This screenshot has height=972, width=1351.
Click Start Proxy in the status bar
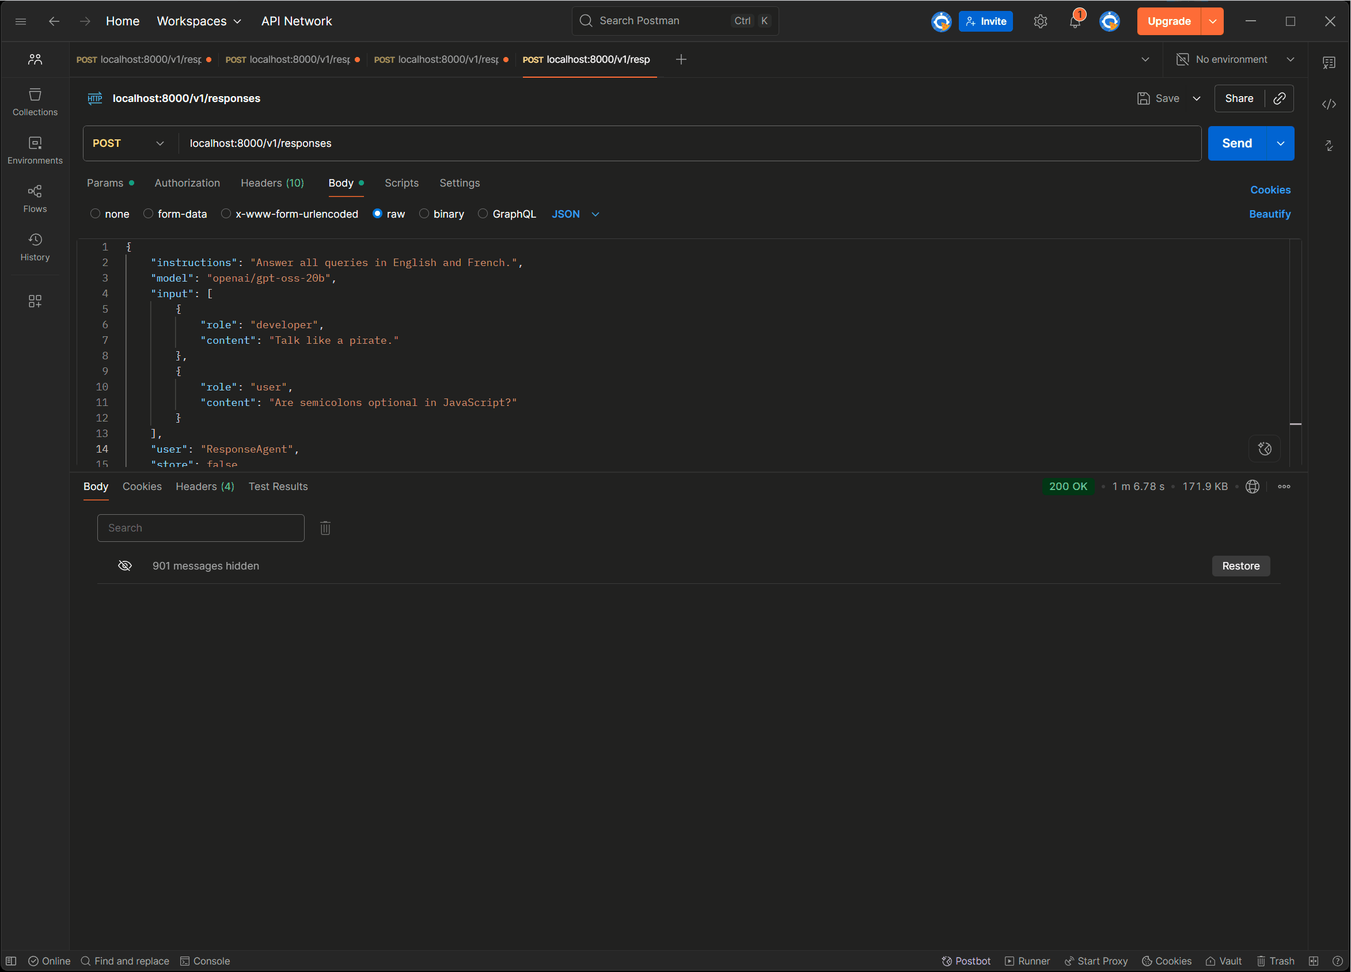[x=1095, y=960]
